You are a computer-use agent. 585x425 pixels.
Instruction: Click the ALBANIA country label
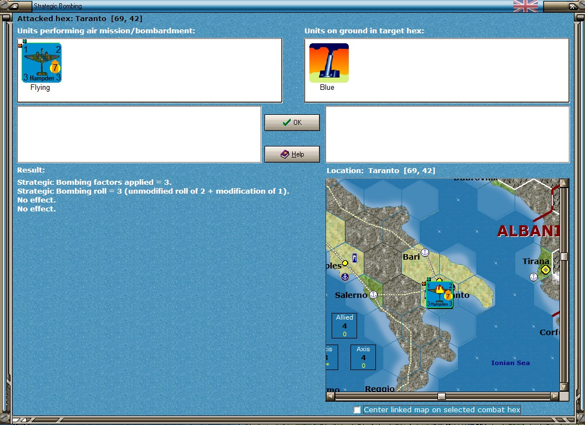[528, 231]
